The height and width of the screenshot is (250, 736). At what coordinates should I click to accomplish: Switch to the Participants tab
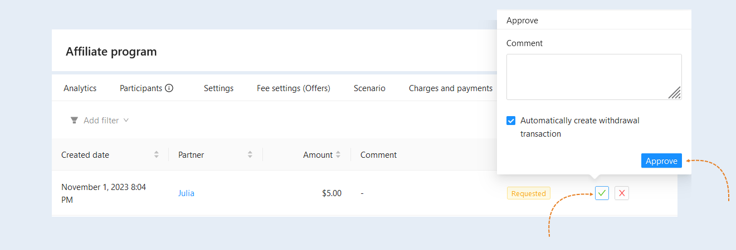point(141,88)
